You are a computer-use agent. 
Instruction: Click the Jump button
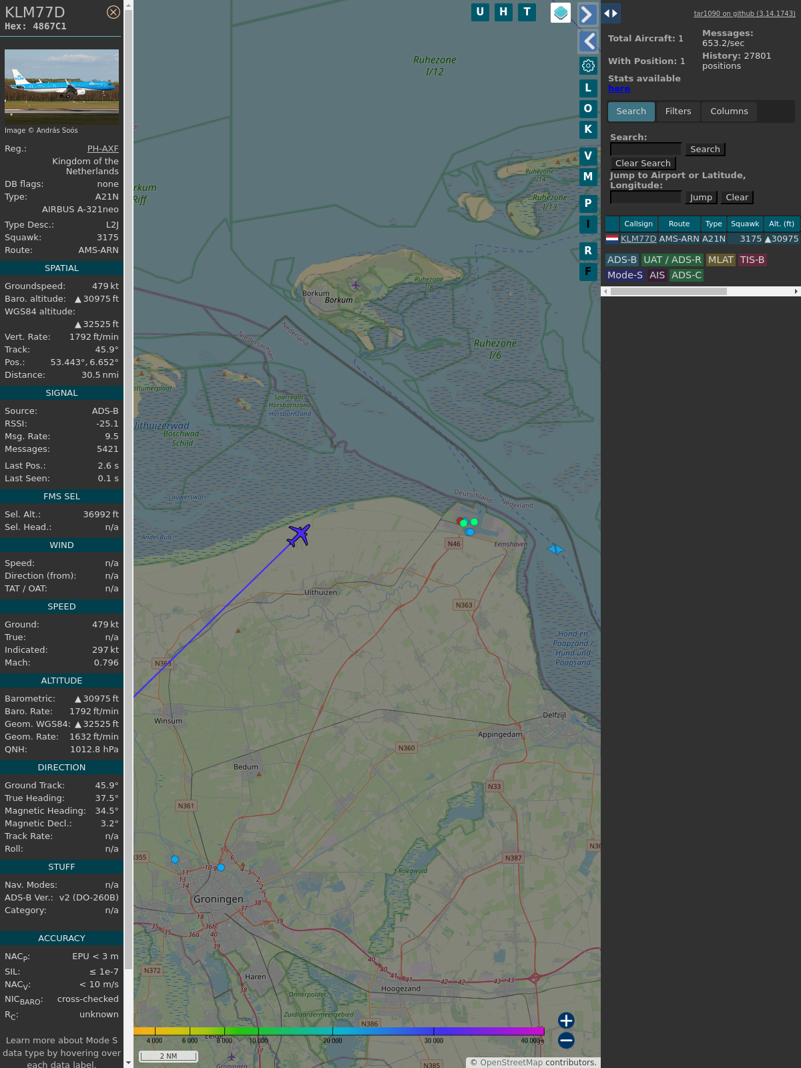701,198
